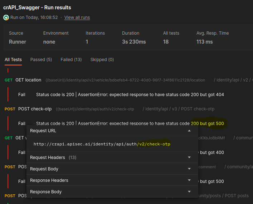Click the run status icon beside the run timestamp
The width and height of the screenshot is (253, 204).
coord(6,18)
